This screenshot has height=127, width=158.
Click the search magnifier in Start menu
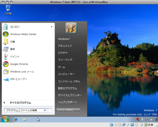(x=45, y=110)
